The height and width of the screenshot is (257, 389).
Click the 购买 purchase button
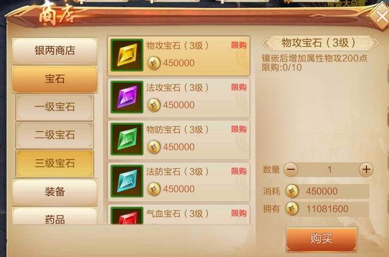(321, 239)
